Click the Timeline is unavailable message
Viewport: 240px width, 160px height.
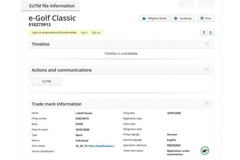(121, 53)
